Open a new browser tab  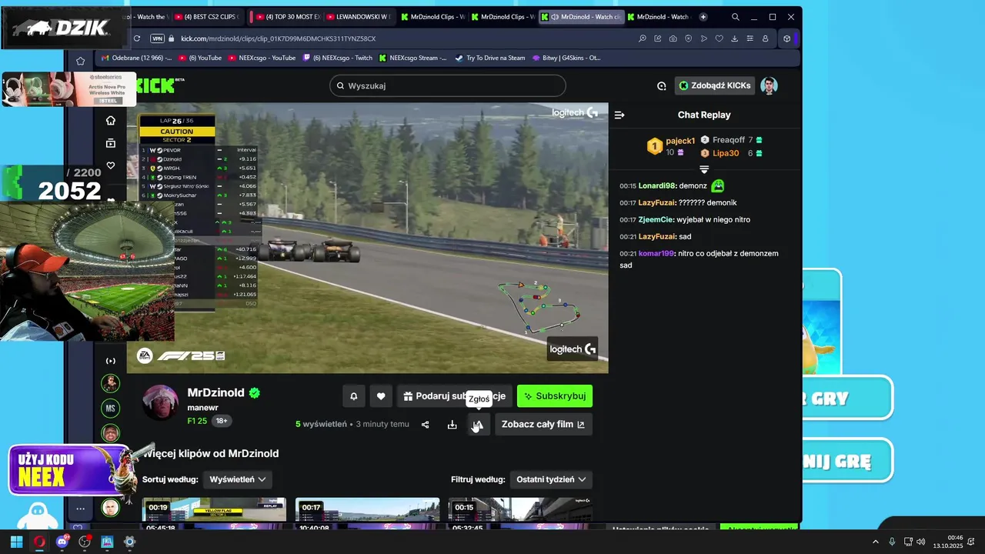(x=703, y=17)
